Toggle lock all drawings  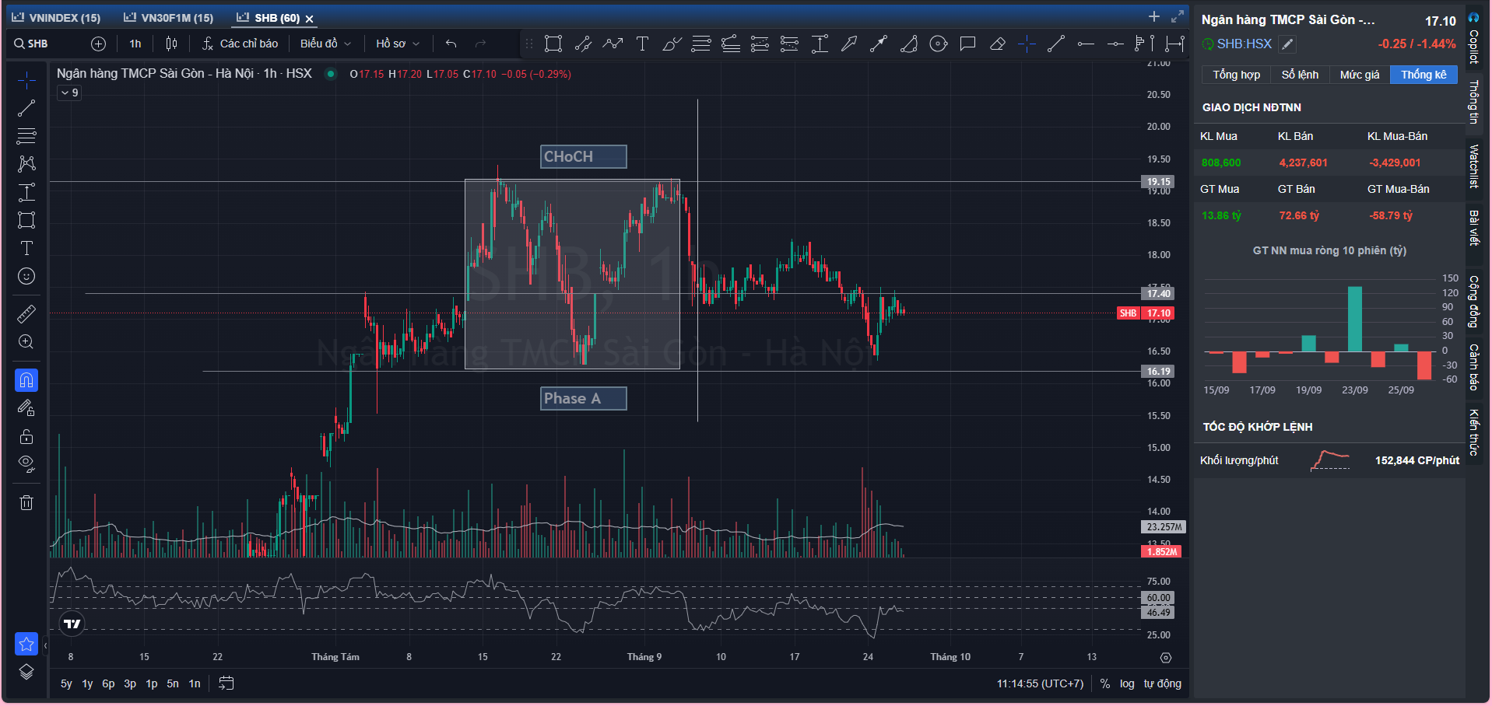[x=26, y=436]
